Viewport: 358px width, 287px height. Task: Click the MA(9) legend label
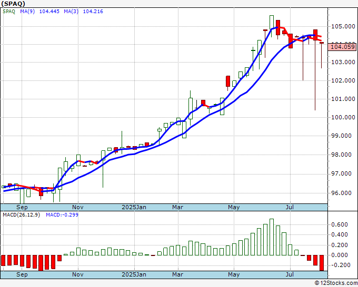click(27, 12)
